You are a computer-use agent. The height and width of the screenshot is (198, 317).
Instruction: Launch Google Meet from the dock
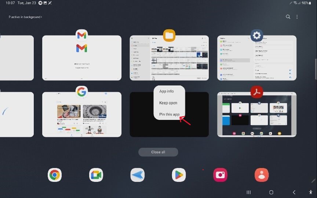96,175
